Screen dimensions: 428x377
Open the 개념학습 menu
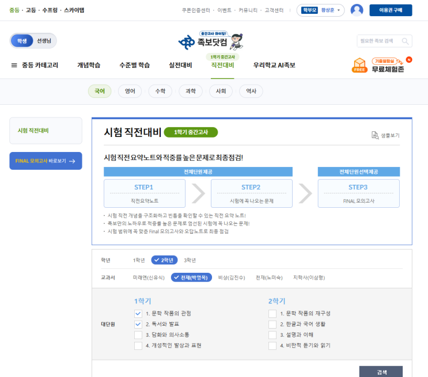[89, 65]
